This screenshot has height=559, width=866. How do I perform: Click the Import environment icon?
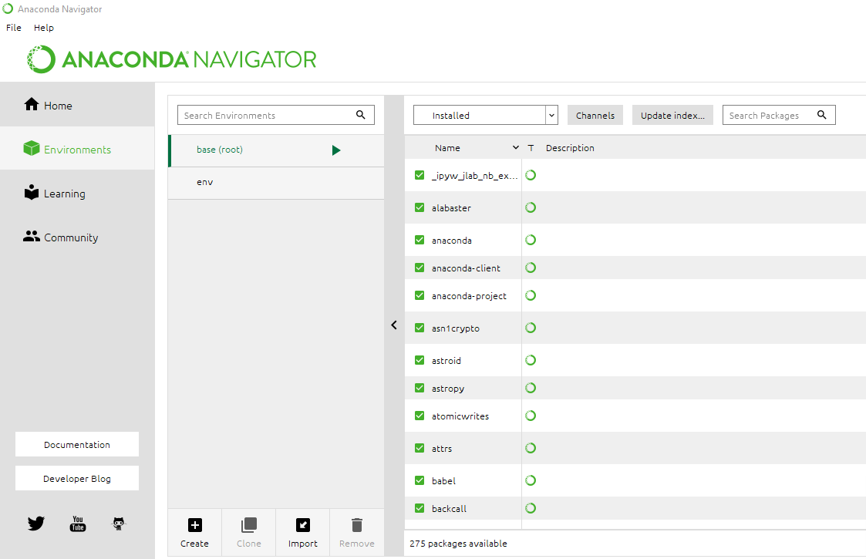302,526
